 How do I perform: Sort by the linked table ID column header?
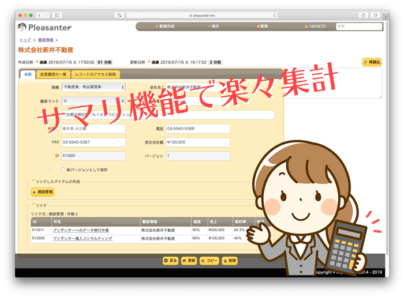click(41, 221)
